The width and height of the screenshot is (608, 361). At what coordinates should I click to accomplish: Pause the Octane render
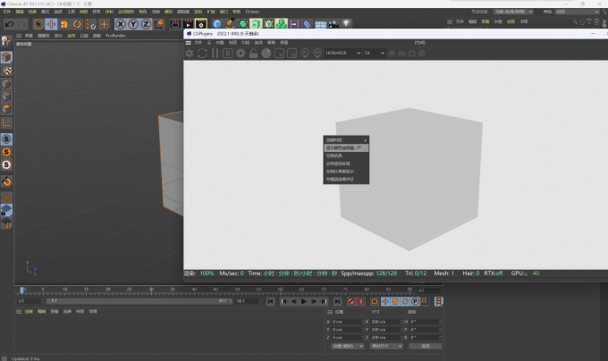pyautogui.click(x=215, y=53)
